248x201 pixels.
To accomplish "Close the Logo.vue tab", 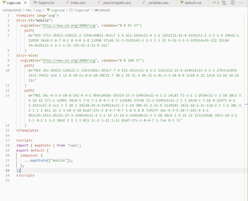I will tap(25, 3).
